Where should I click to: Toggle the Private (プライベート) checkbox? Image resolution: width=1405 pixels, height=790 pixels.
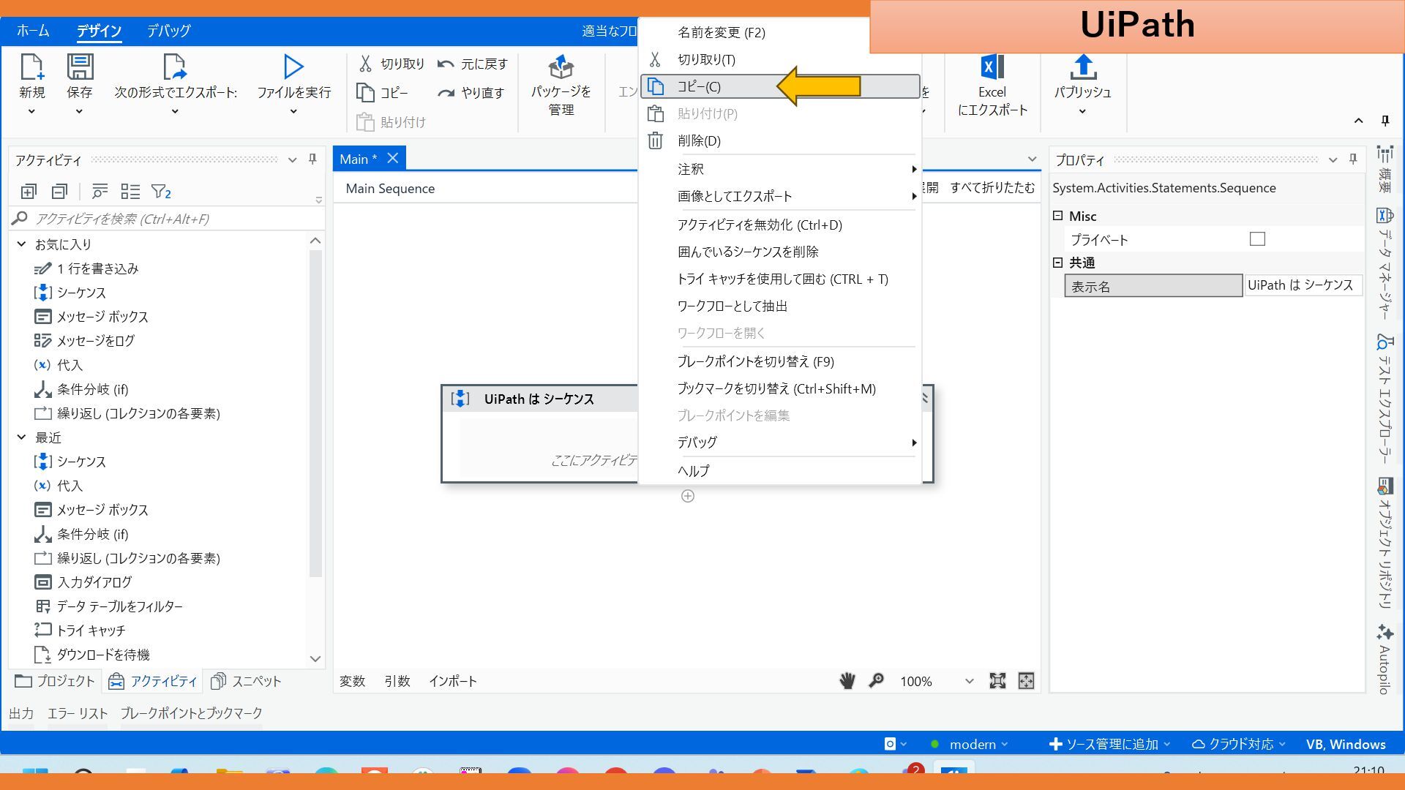[1256, 239]
